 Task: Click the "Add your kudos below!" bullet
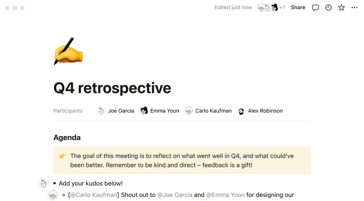pos(91,183)
